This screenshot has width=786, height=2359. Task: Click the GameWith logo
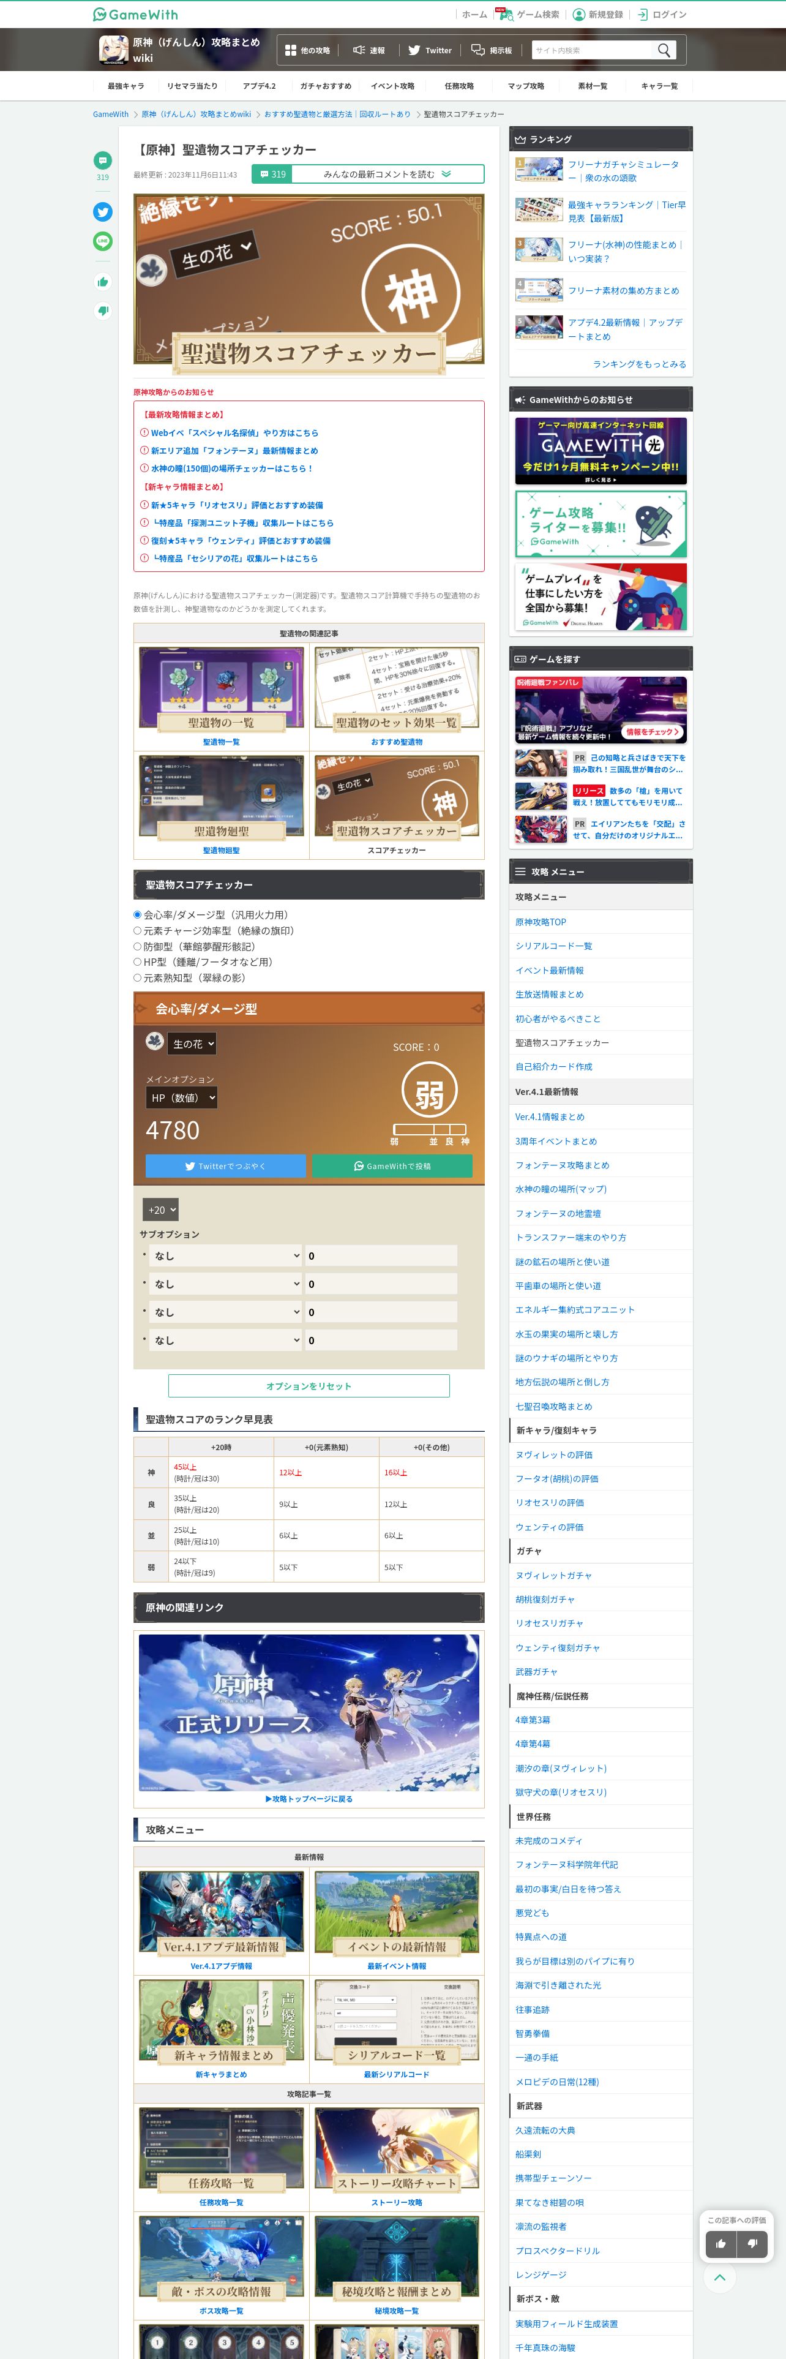[135, 13]
